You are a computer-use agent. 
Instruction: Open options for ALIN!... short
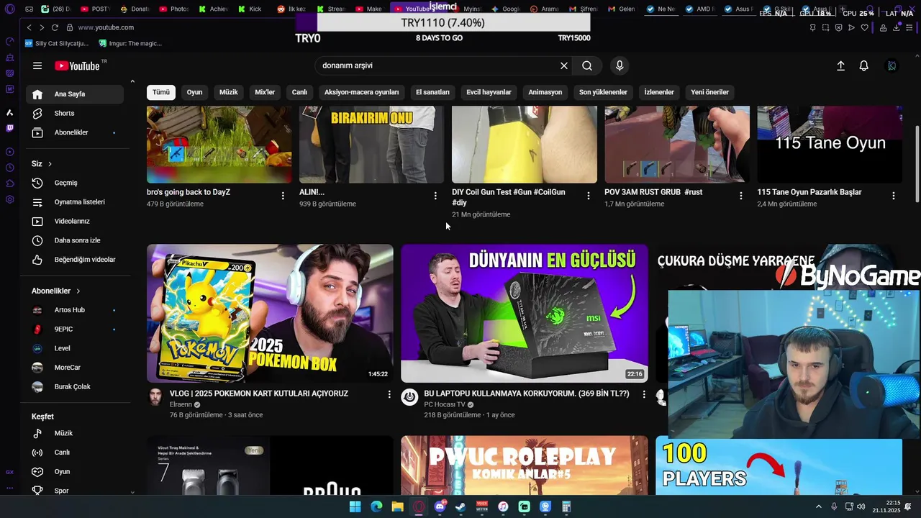point(435,196)
